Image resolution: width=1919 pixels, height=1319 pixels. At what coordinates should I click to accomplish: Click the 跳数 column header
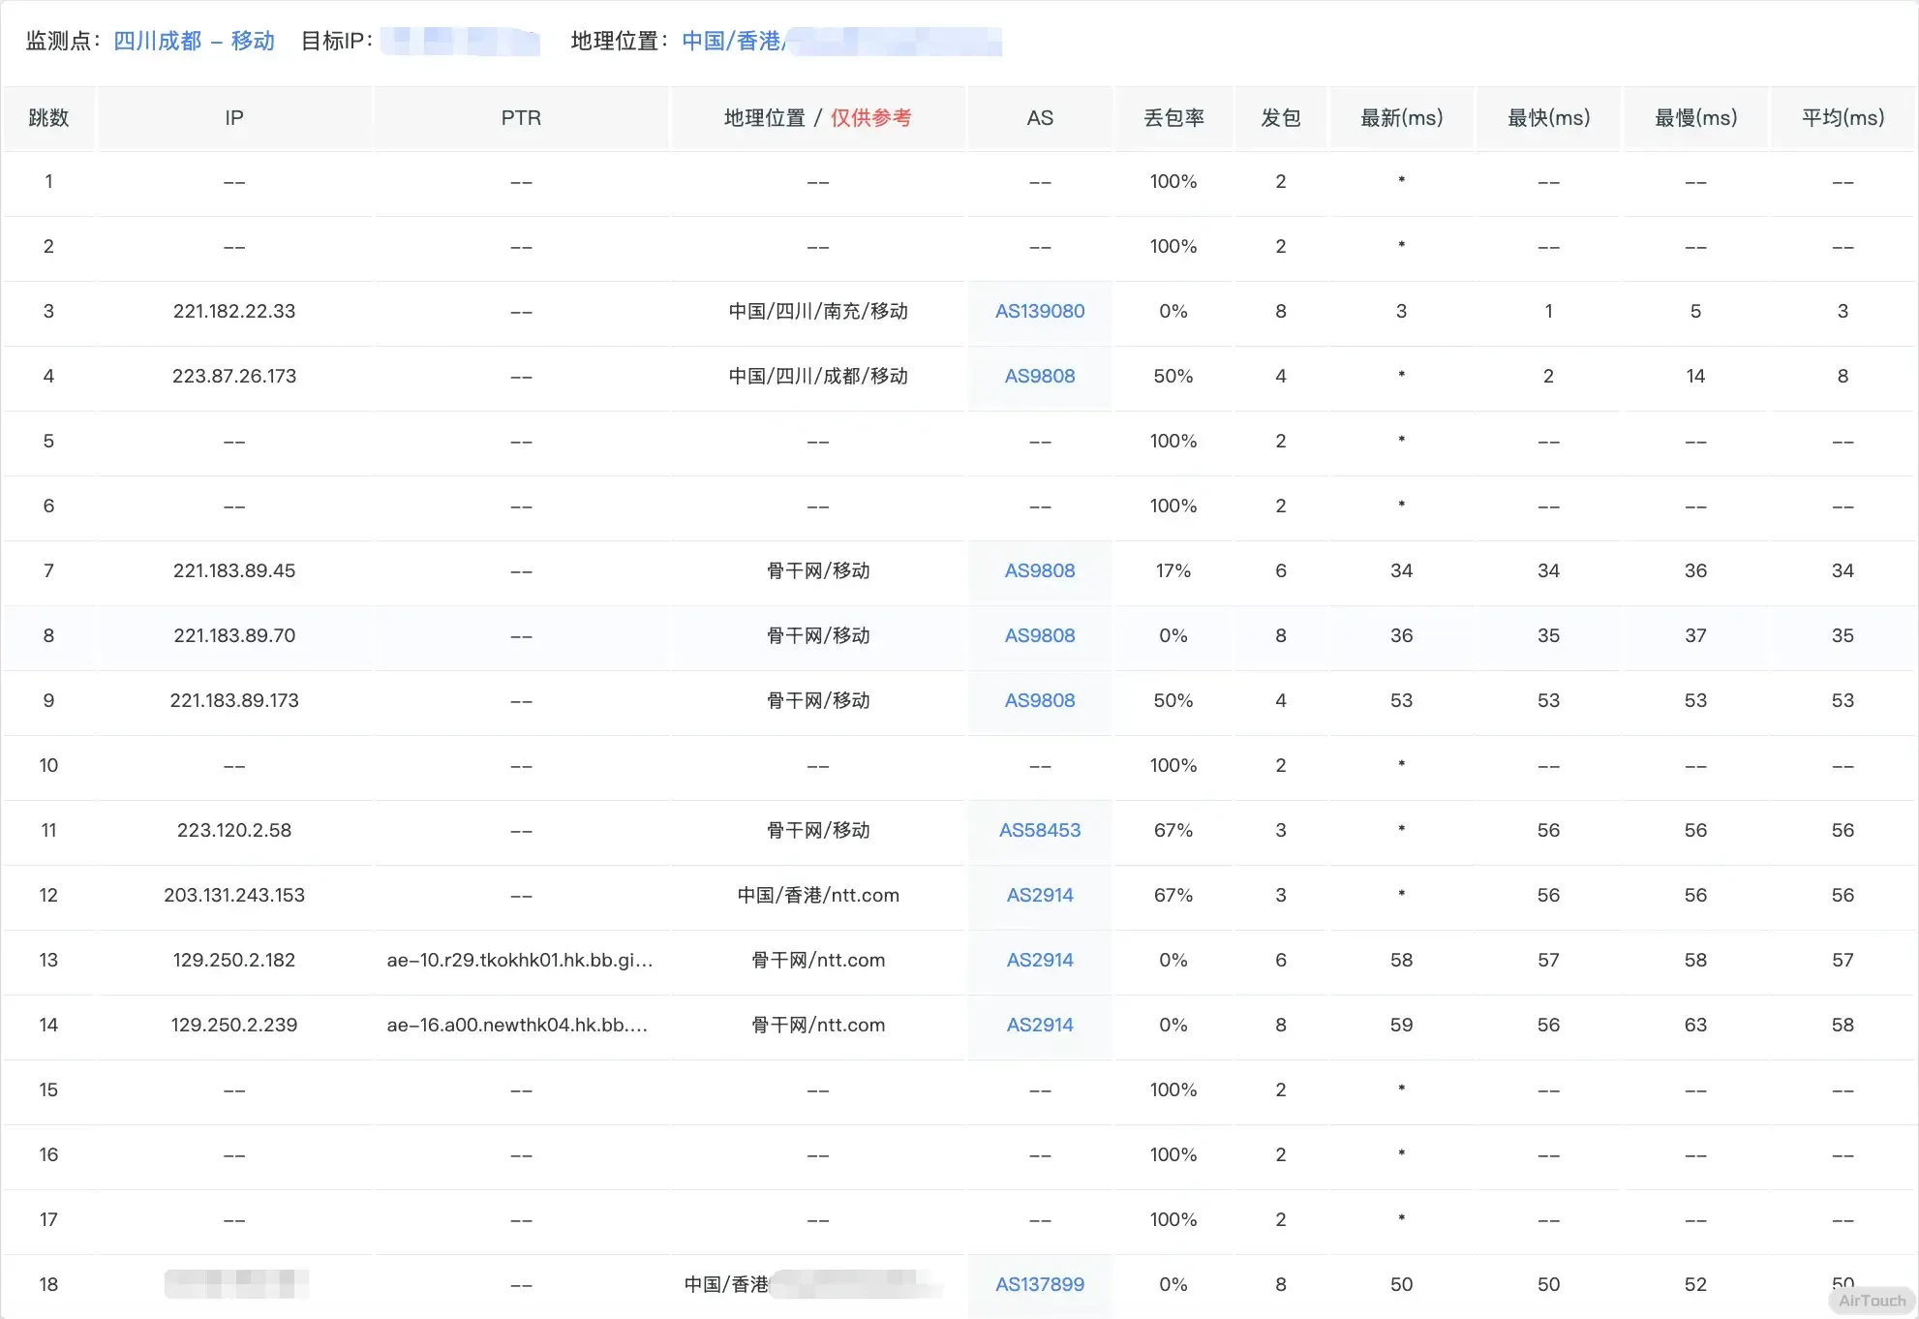coord(48,118)
